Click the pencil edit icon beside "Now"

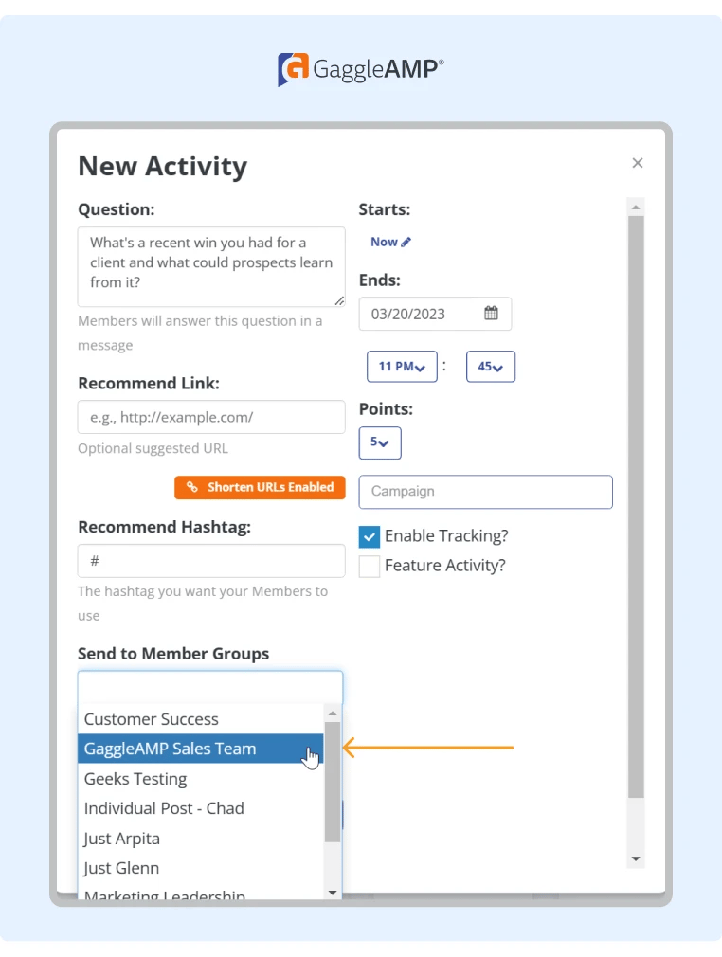(406, 242)
